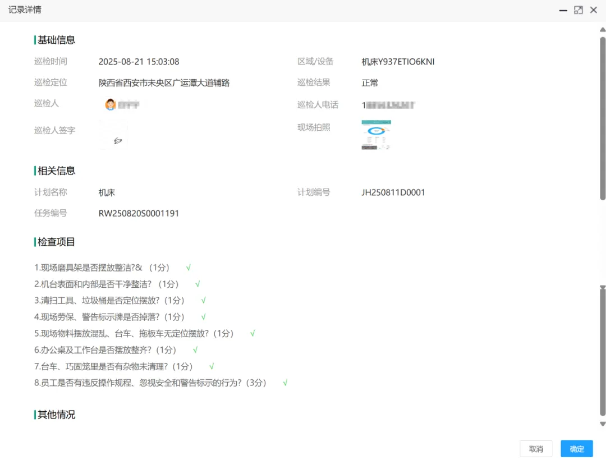Click the checkmark for item 6 办公桌

[x=195, y=350]
